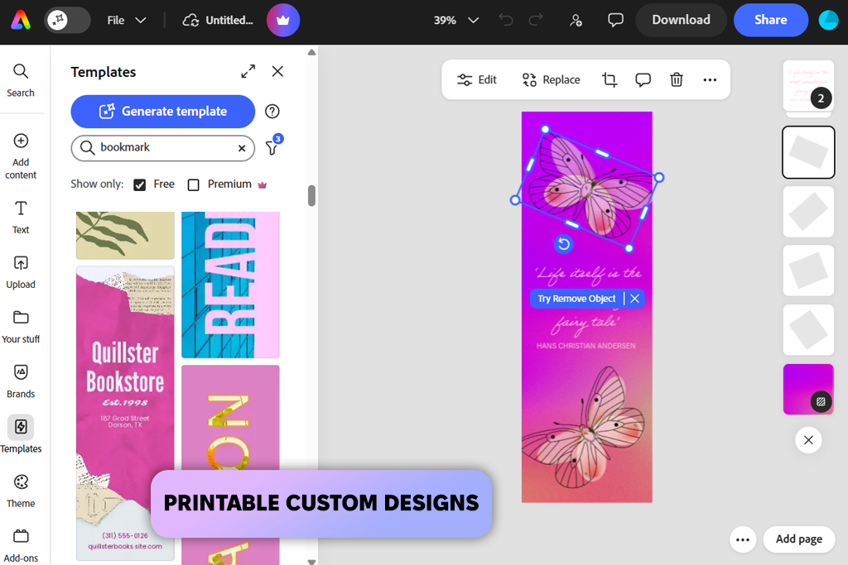Click the scroll up arrow in Templates
848x565 pixels.
pyautogui.click(x=311, y=52)
